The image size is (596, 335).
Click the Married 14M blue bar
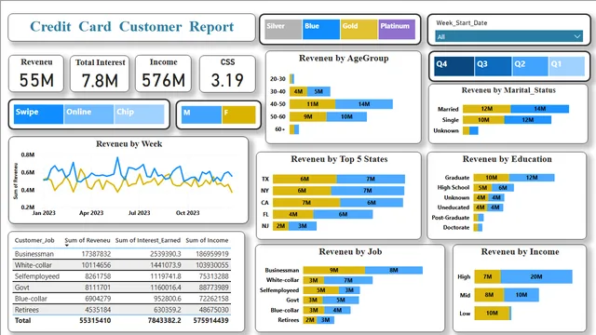point(540,109)
